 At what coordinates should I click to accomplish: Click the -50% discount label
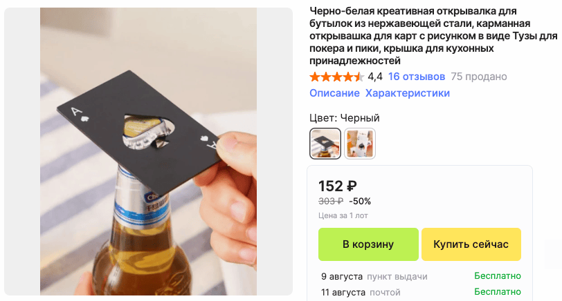pos(360,202)
